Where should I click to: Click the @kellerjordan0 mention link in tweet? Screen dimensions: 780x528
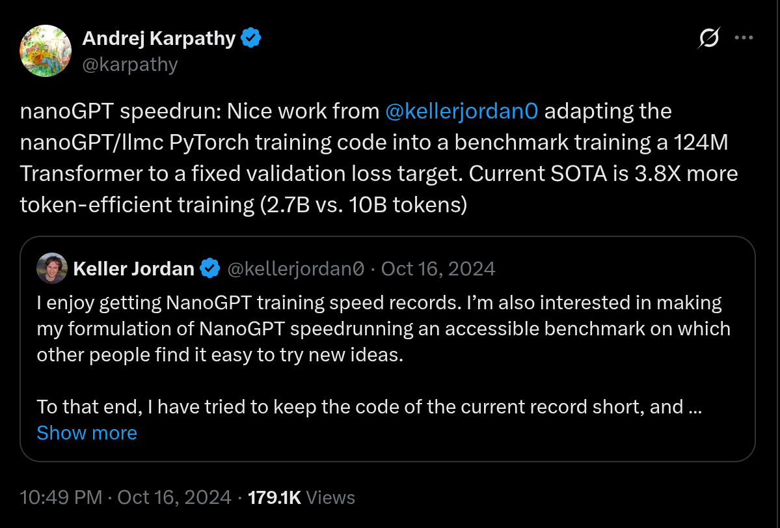(462, 111)
